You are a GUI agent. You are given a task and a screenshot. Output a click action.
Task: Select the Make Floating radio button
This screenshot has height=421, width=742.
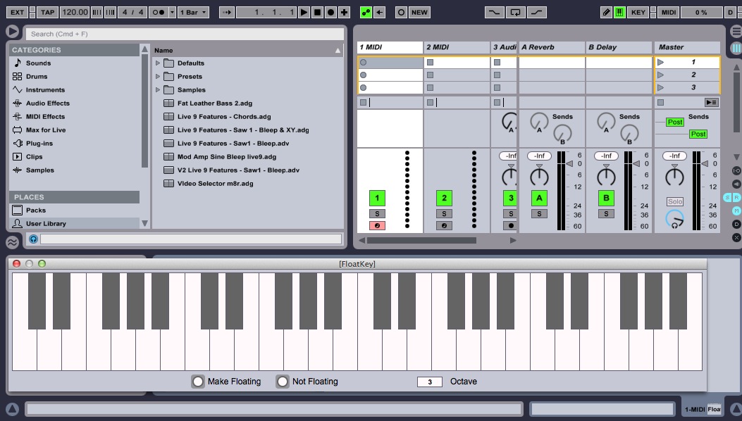pos(198,382)
